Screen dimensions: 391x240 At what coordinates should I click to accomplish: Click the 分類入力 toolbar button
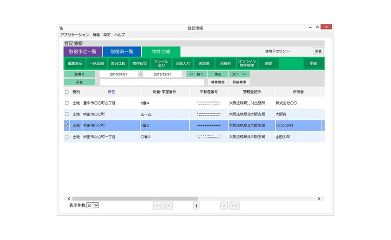[x=182, y=63]
